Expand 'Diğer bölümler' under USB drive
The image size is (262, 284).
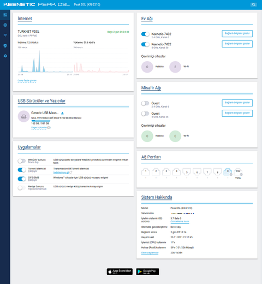[x=39, y=128]
